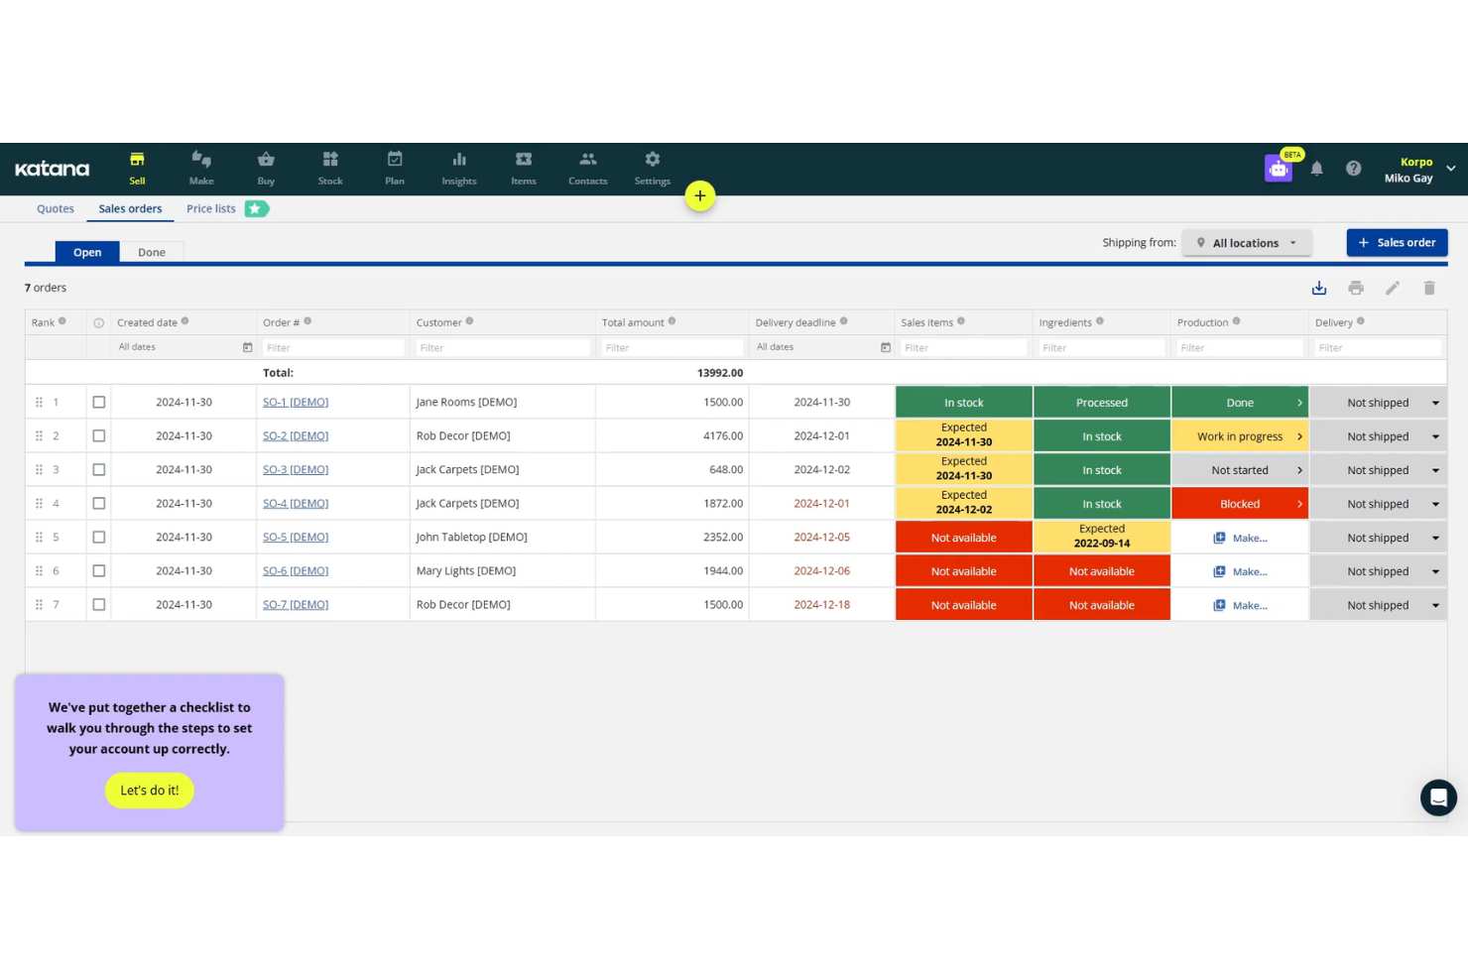This screenshot has height=979, width=1468.
Task: Check the SO-7 row checkbox
Action: [x=98, y=604]
